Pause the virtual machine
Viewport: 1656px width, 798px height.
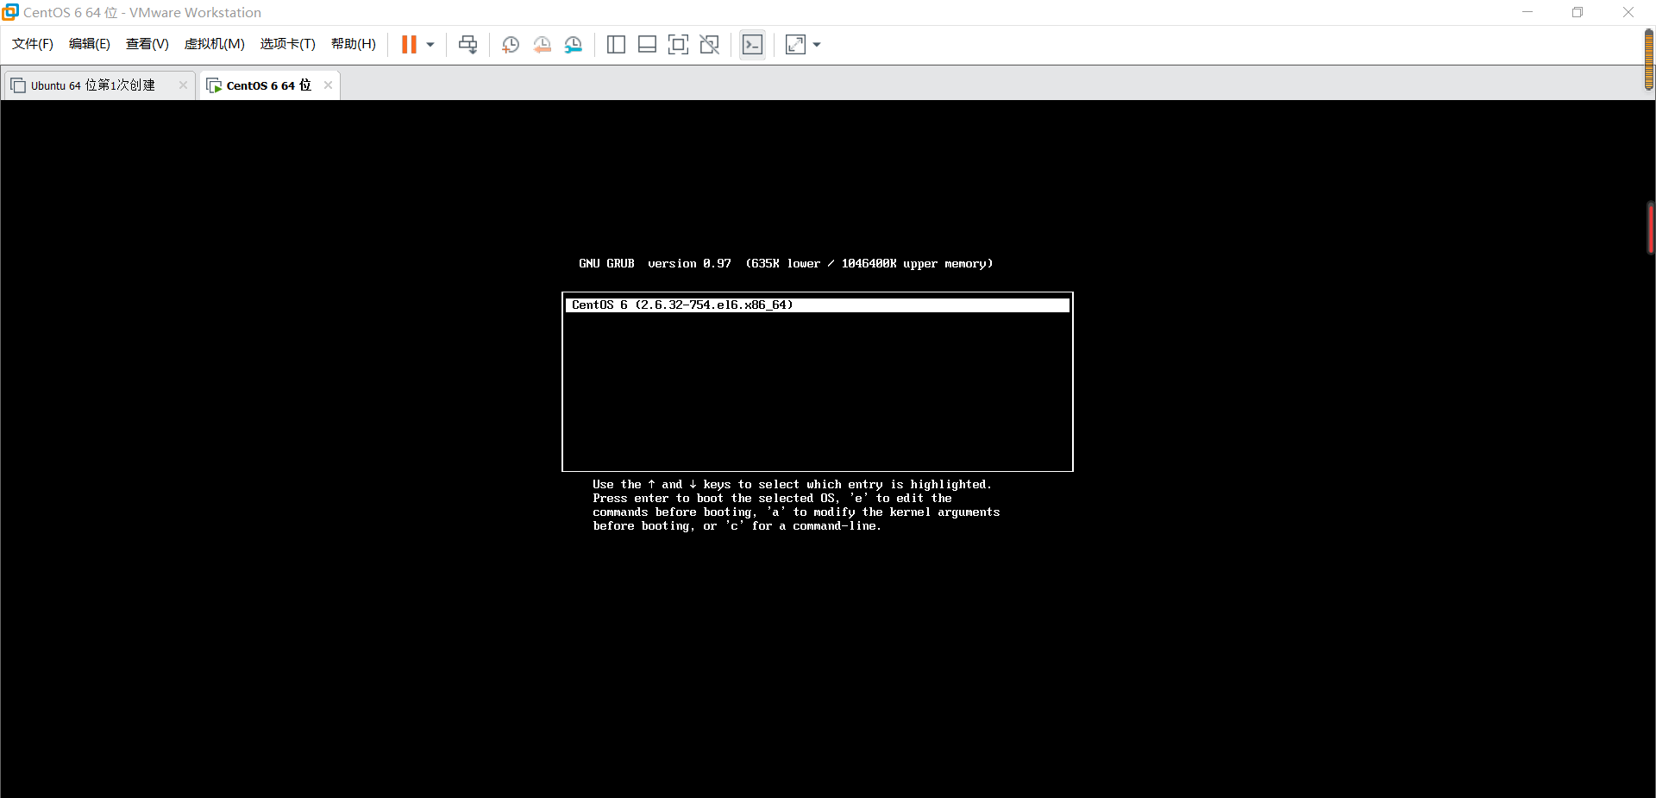(x=409, y=44)
